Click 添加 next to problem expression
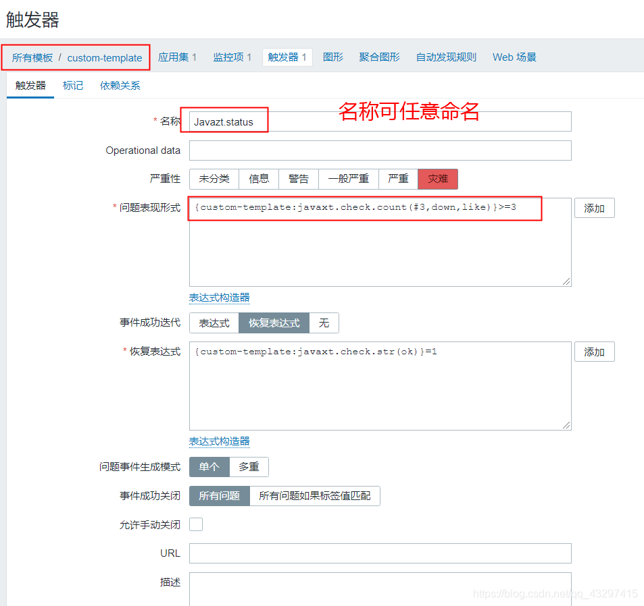644x606 pixels. [x=594, y=208]
